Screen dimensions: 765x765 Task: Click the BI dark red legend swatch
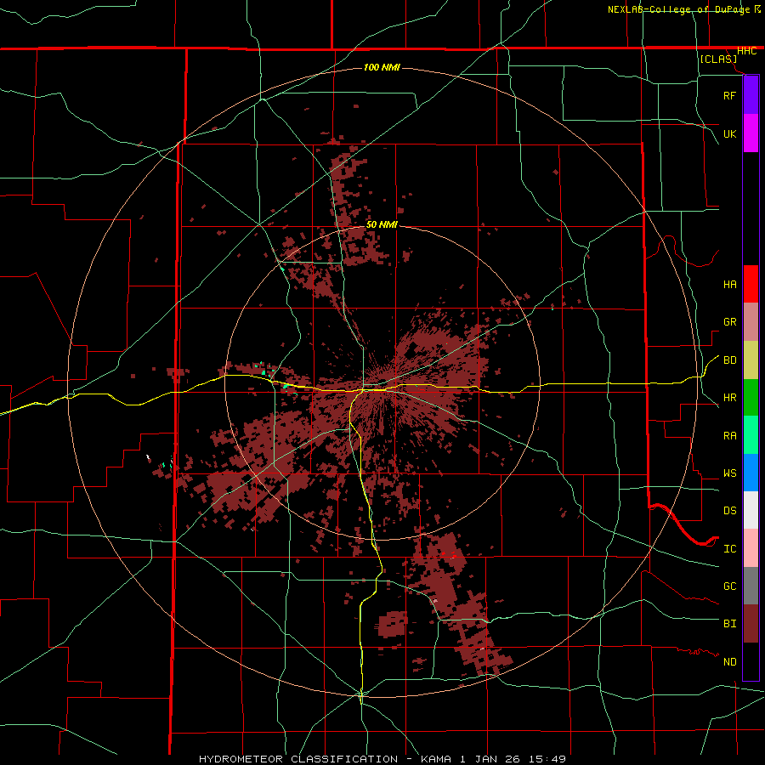(x=751, y=624)
